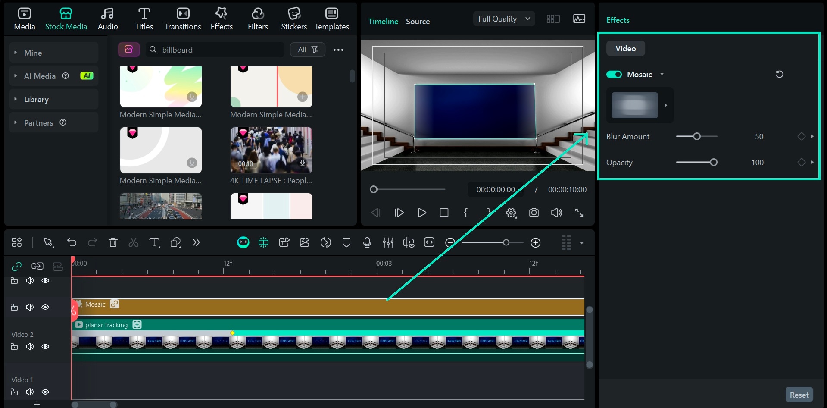Click the speed playback circle icon in toolbar
Screen dimensions: 827x408
[x=325, y=242]
